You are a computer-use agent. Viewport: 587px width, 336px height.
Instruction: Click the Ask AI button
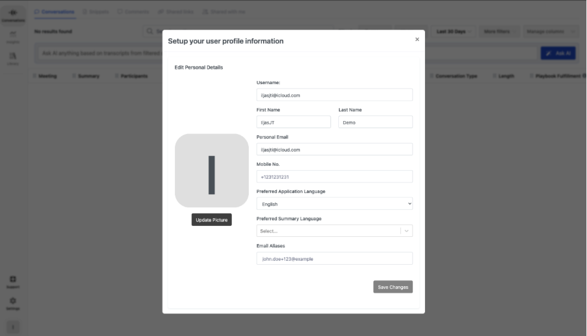(x=558, y=53)
